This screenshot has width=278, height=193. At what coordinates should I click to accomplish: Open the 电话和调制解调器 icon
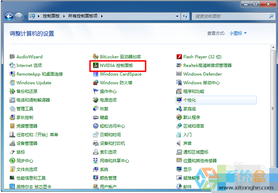coord(12,100)
